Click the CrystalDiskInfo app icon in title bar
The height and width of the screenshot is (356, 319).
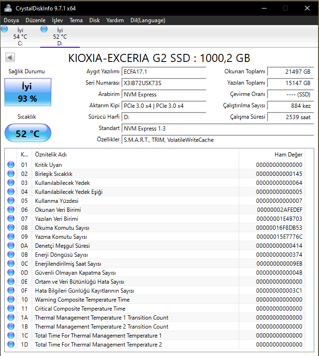[8, 8]
